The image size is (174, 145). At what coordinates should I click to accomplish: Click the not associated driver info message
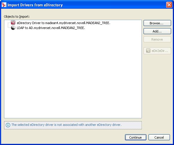(66, 125)
